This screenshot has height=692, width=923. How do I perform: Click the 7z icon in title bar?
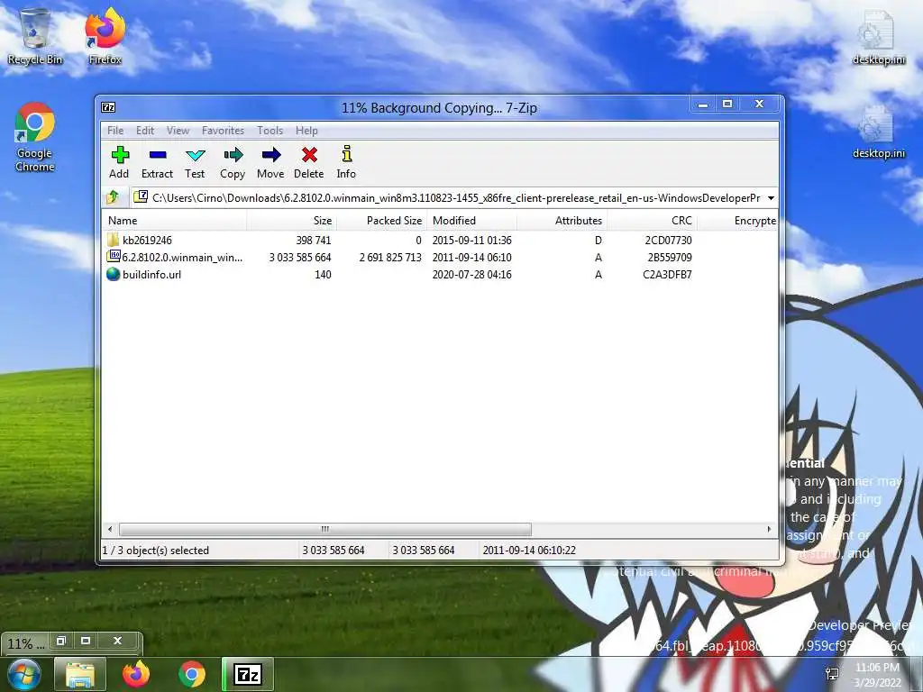(x=108, y=107)
